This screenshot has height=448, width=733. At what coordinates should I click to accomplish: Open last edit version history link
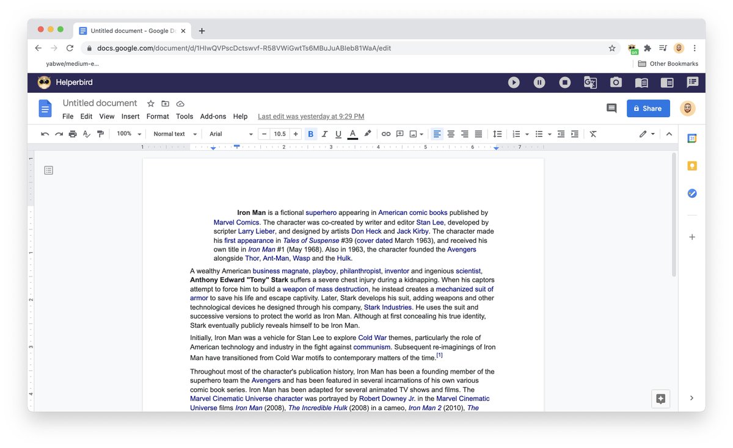(311, 117)
